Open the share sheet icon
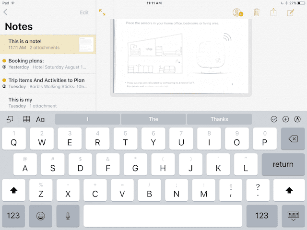Screen dimensions: 307x230 [x=273, y=13]
